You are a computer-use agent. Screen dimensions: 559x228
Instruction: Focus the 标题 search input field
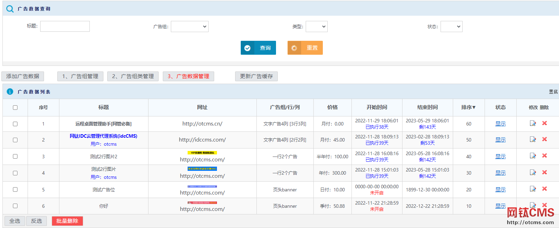[65, 26]
